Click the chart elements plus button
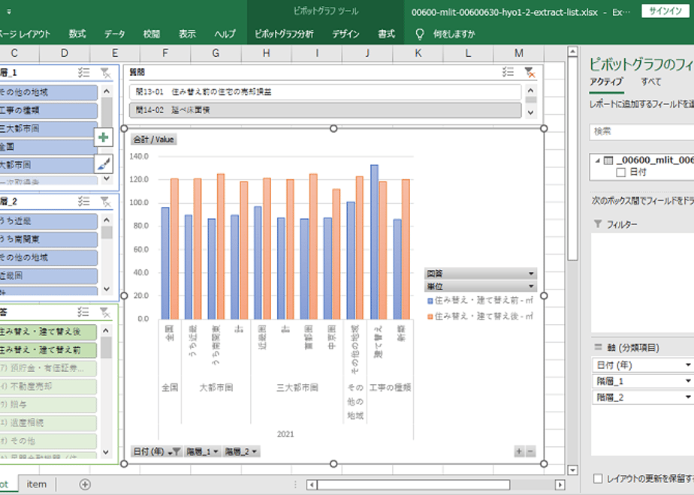 click(x=104, y=137)
